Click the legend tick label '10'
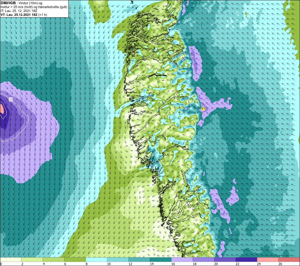This screenshot has width=300, height=266. 109,264
